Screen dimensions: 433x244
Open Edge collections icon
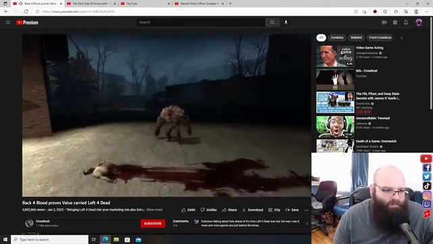pos(406,12)
